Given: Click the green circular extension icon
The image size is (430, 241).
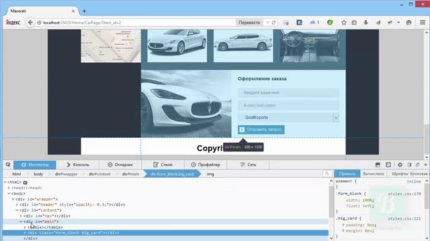Looking at the screenshot, I should (x=330, y=22).
